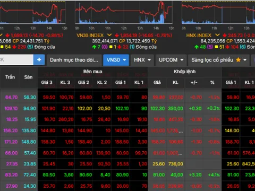Click the KL 3 column header
The height and width of the screenshot is (191, 255).
tap(65, 82)
